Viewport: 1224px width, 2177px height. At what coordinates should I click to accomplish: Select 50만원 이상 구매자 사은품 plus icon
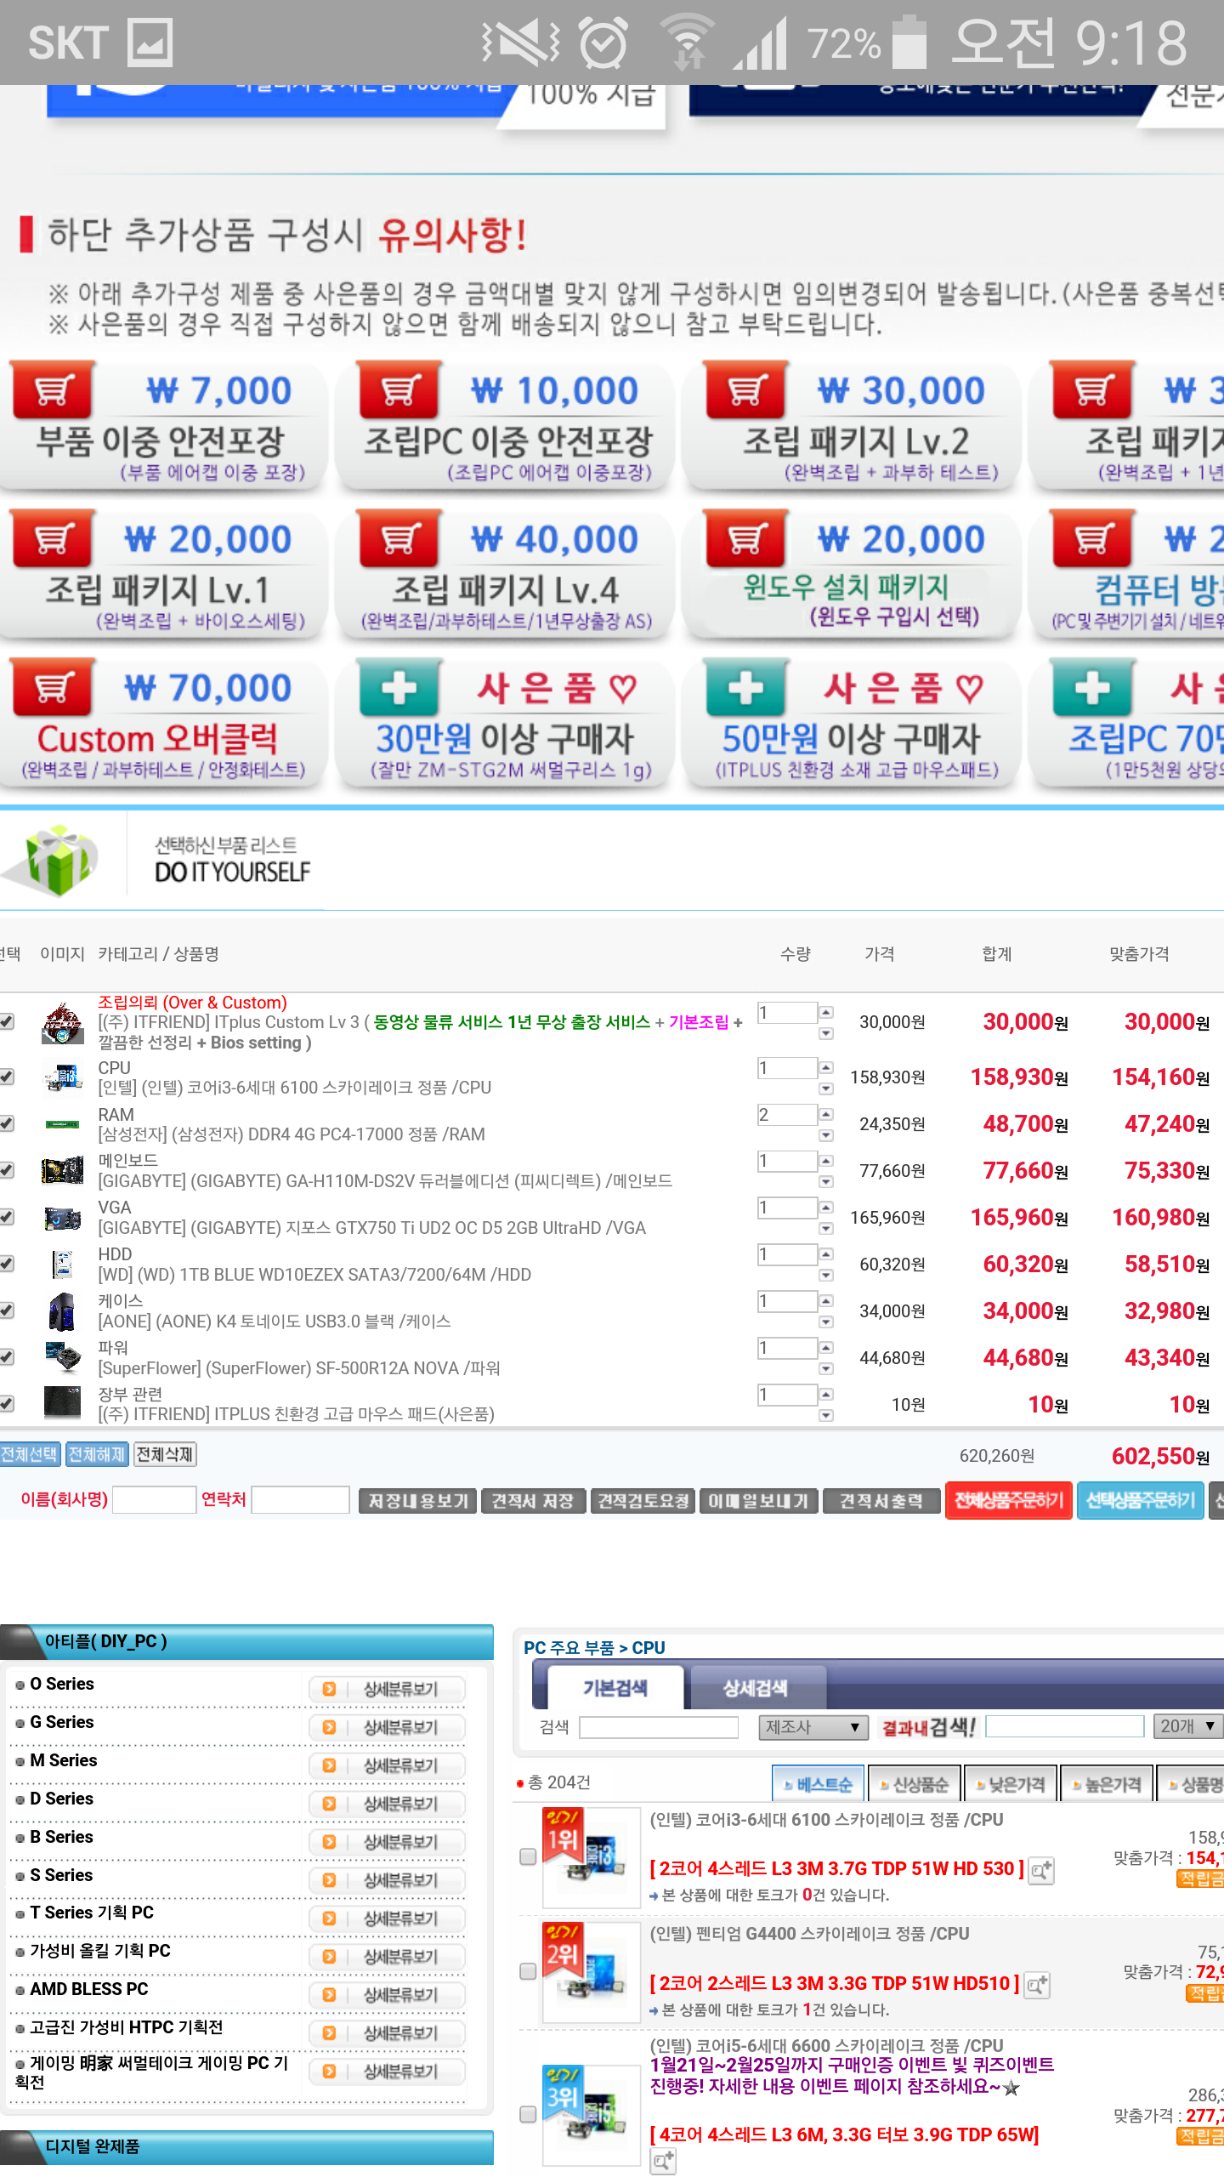745,688
